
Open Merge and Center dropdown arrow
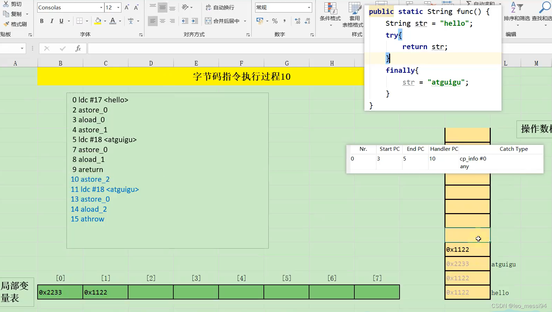pyautogui.click(x=245, y=21)
